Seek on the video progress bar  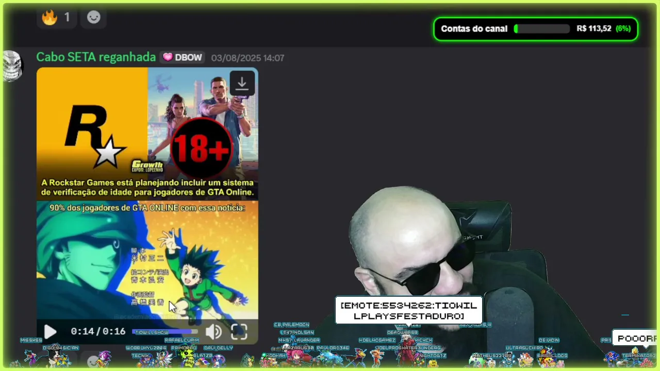(165, 332)
